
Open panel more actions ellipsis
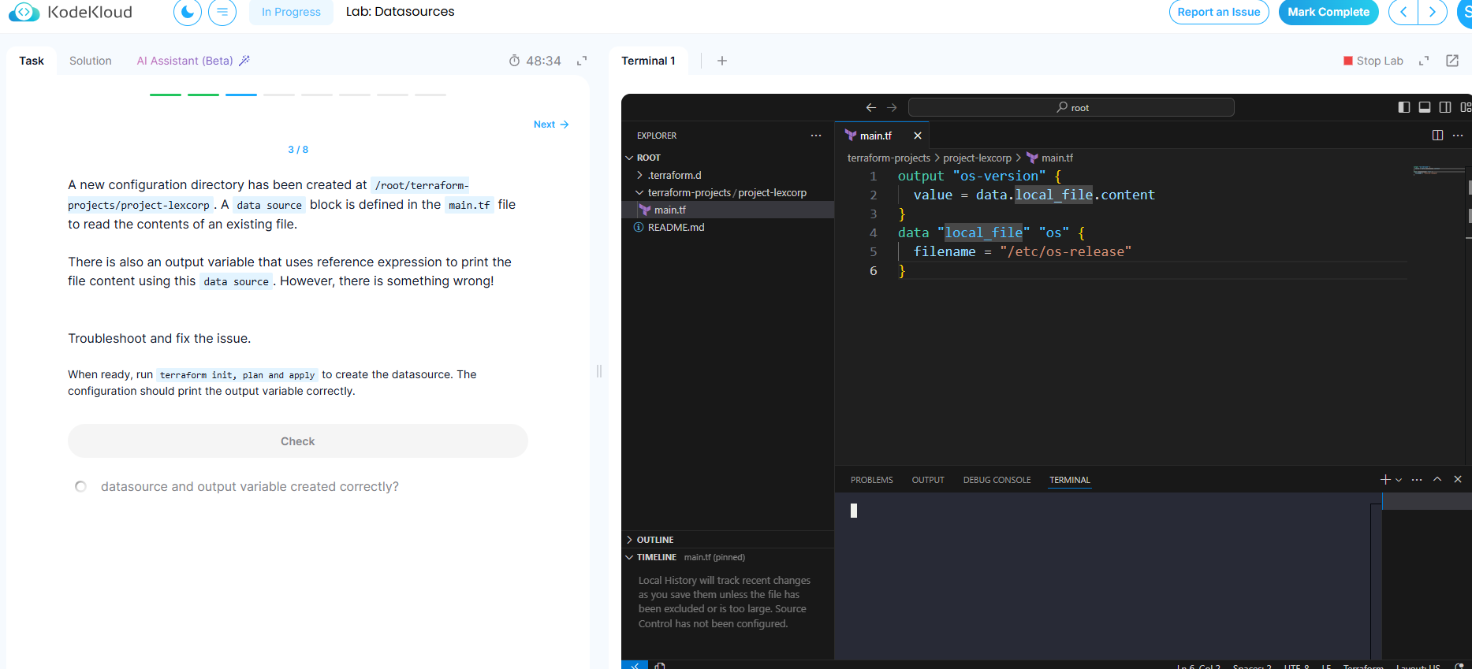[x=1417, y=479]
